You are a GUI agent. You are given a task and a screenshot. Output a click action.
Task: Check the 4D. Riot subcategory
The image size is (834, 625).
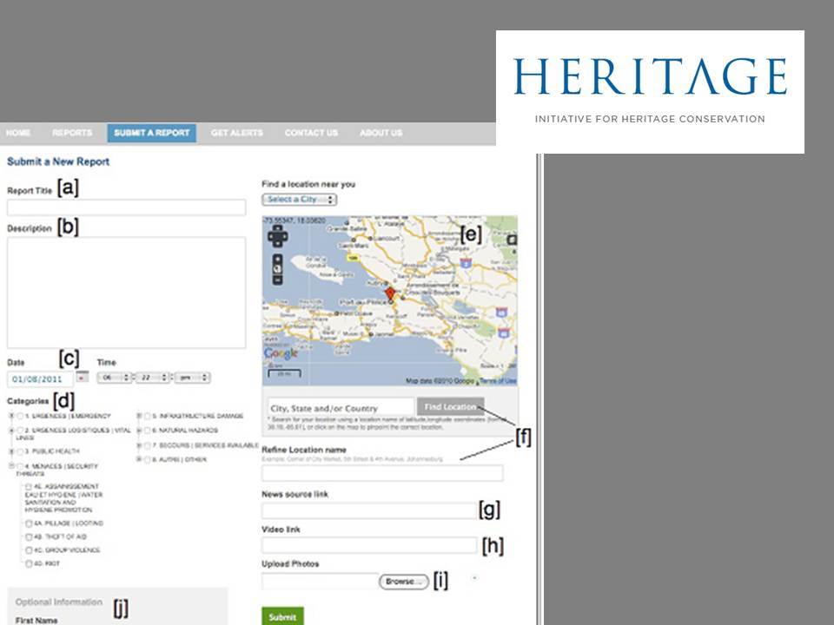pyautogui.click(x=29, y=564)
